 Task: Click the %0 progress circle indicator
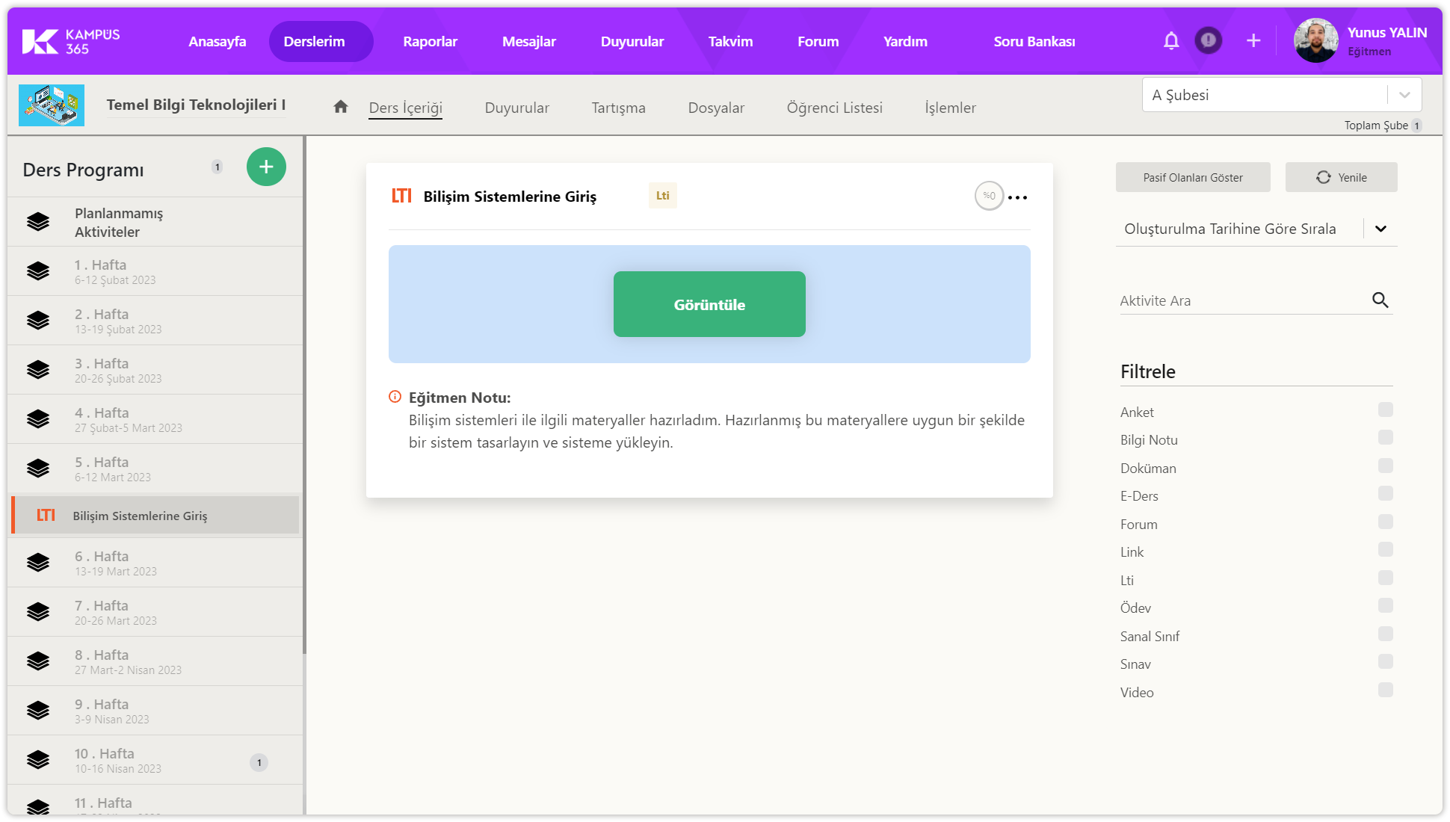pos(989,196)
